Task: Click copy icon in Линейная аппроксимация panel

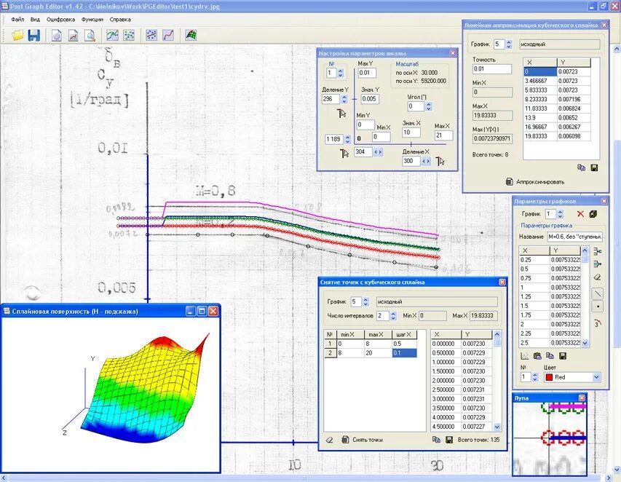Action: pyautogui.click(x=581, y=168)
